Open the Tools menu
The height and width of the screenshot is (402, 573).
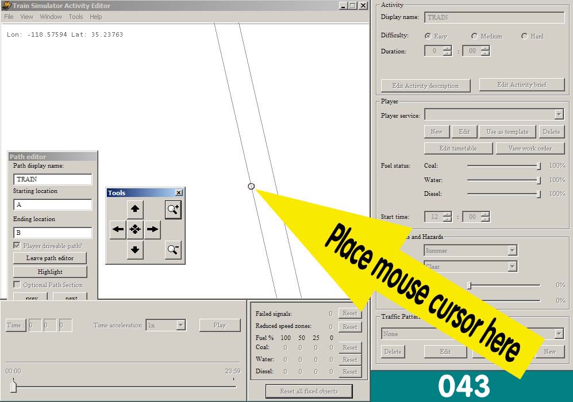(76, 17)
